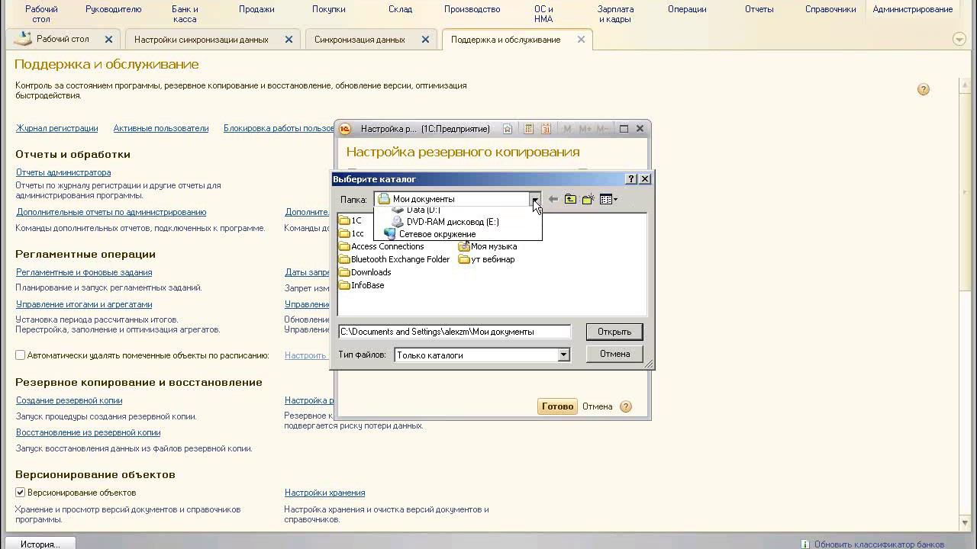The width and height of the screenshot is (977, 549).
Task: Toggle Версионирование объектов checkbox
Action: 21,493
